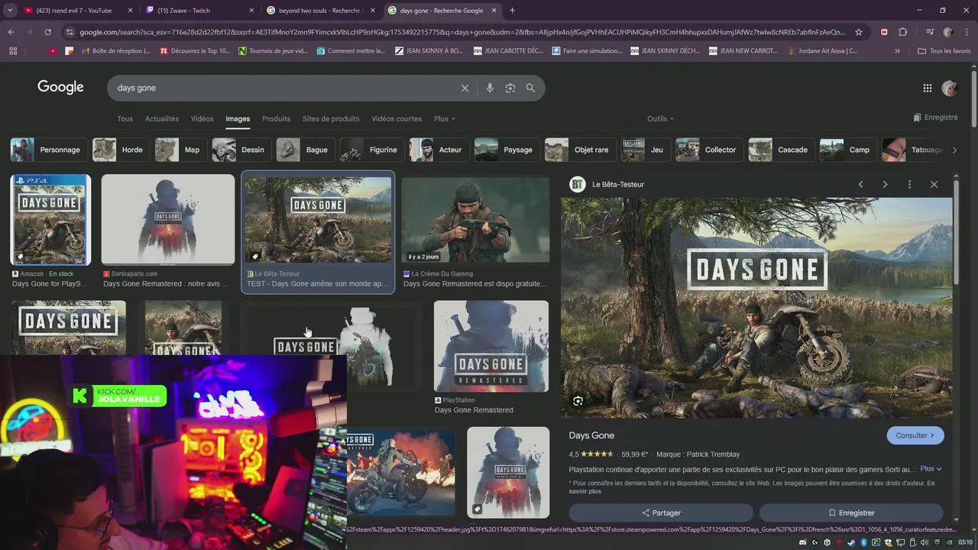Switch to the Vidéos courtes tab
The image size is (978, 550).
[397, 119]
